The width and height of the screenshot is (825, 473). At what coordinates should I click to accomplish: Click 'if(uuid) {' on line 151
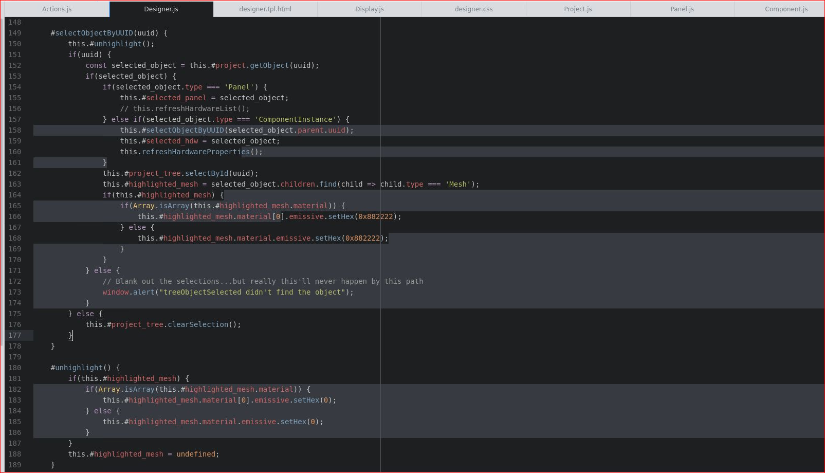(89, 54)
